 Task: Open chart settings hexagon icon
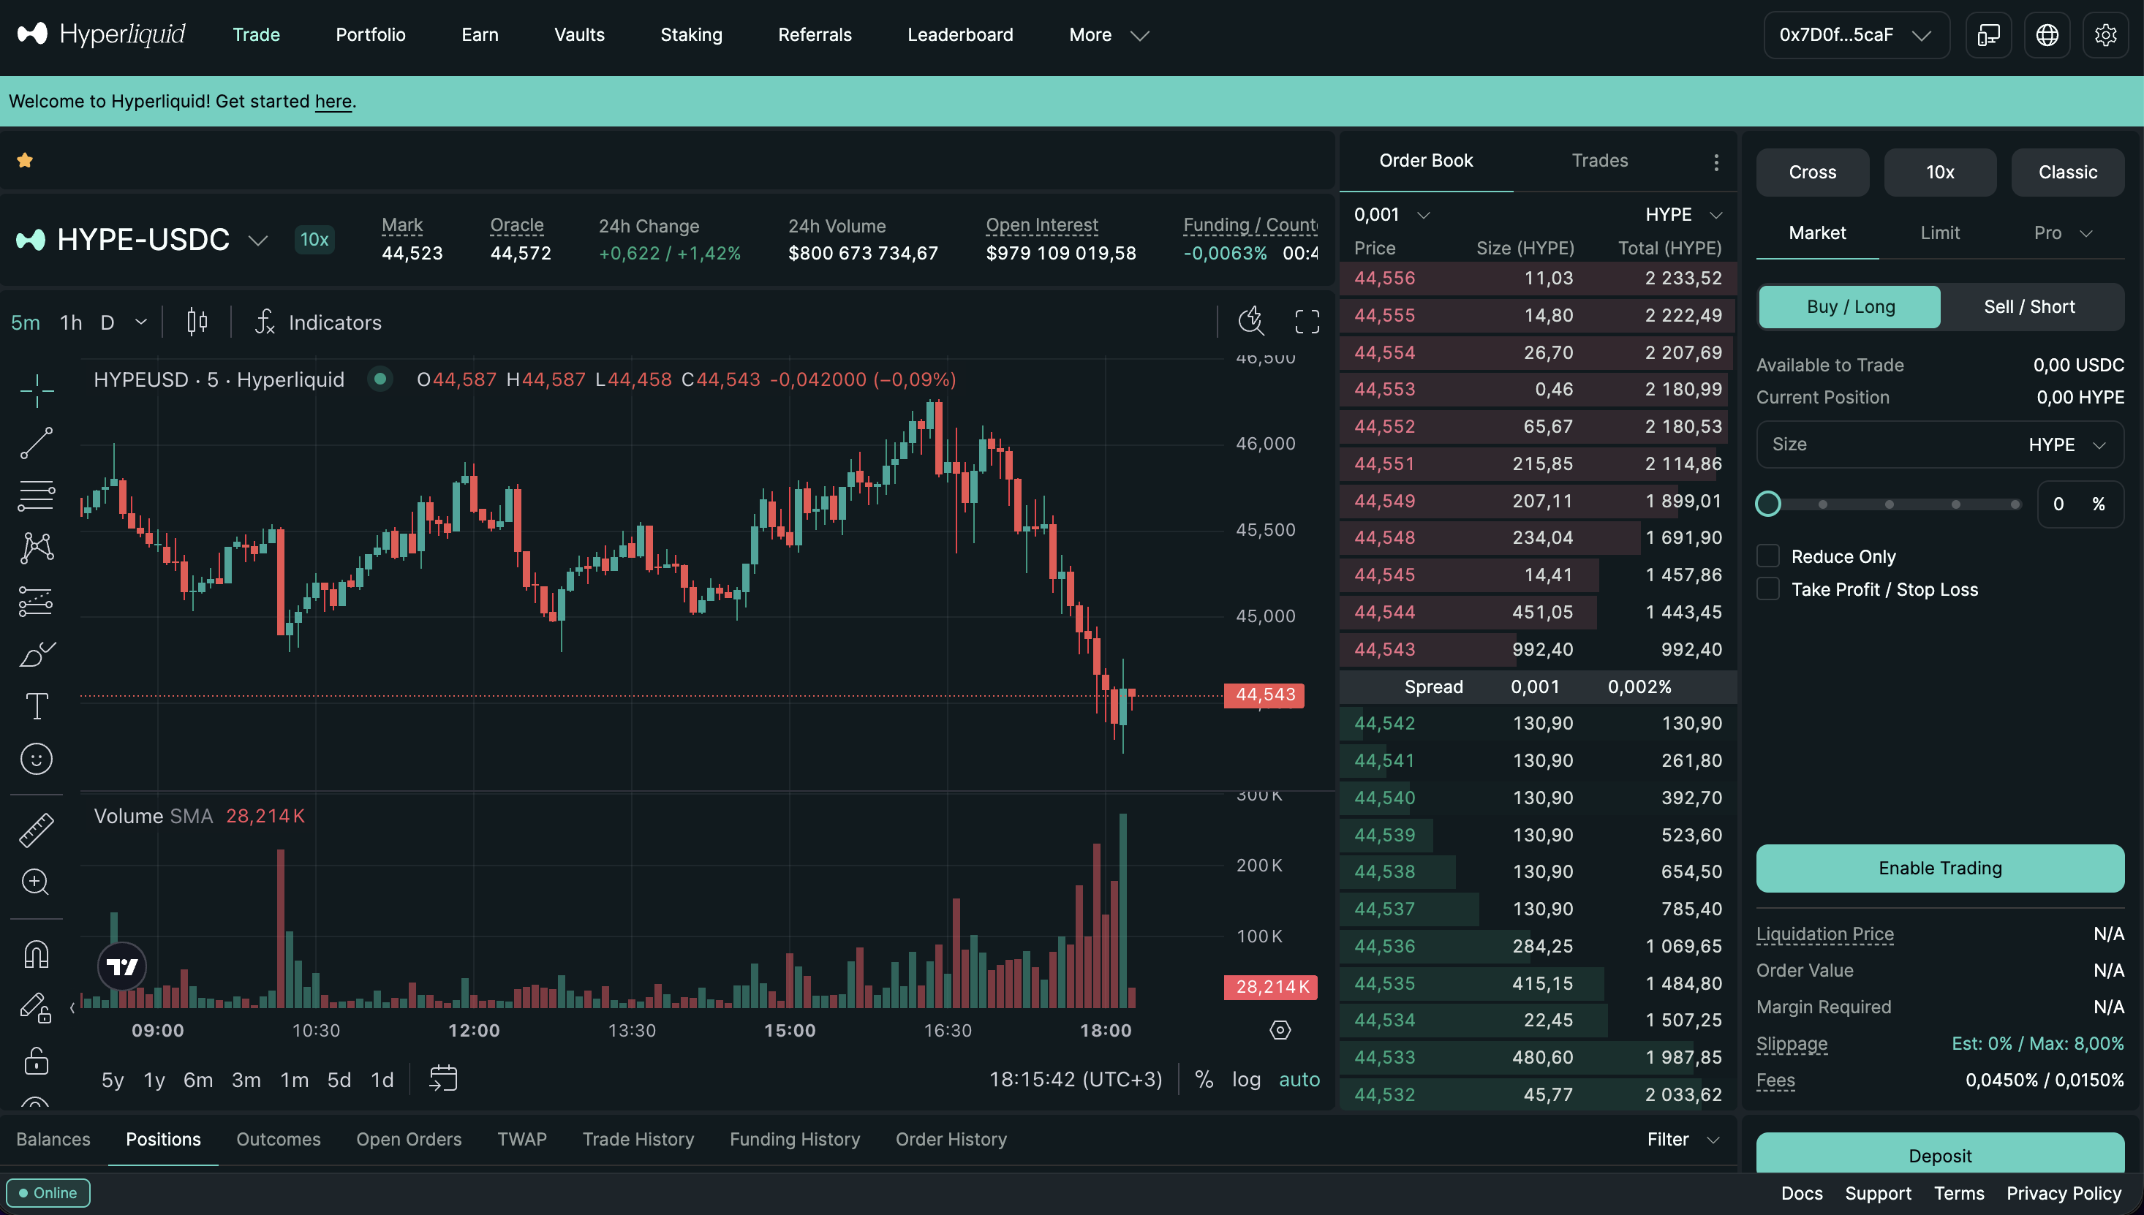click(1280, 1031)
